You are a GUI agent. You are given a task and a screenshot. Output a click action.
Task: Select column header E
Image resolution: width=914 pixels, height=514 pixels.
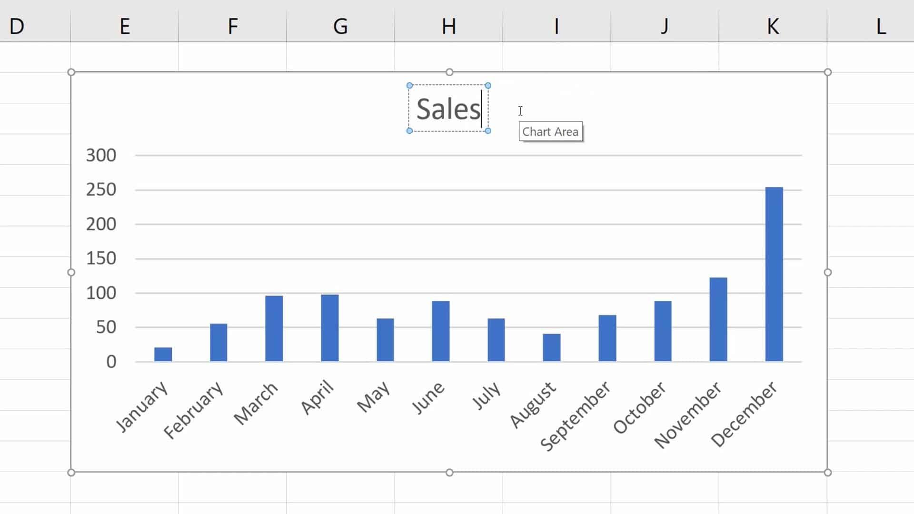[125, 26]
